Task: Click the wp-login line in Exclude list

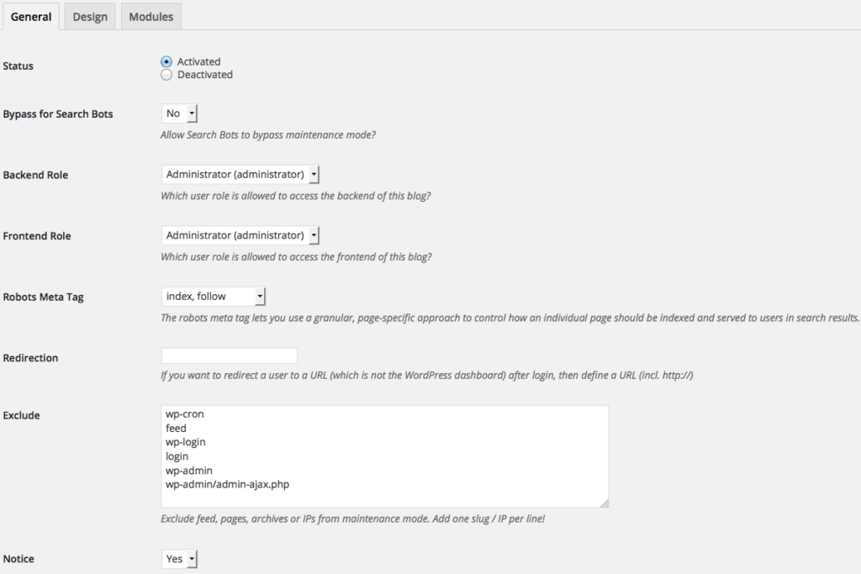Action: pyautogui.click(x=186, y=442)
